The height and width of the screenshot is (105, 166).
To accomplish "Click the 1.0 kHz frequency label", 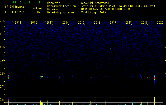I will click(2, 47).
